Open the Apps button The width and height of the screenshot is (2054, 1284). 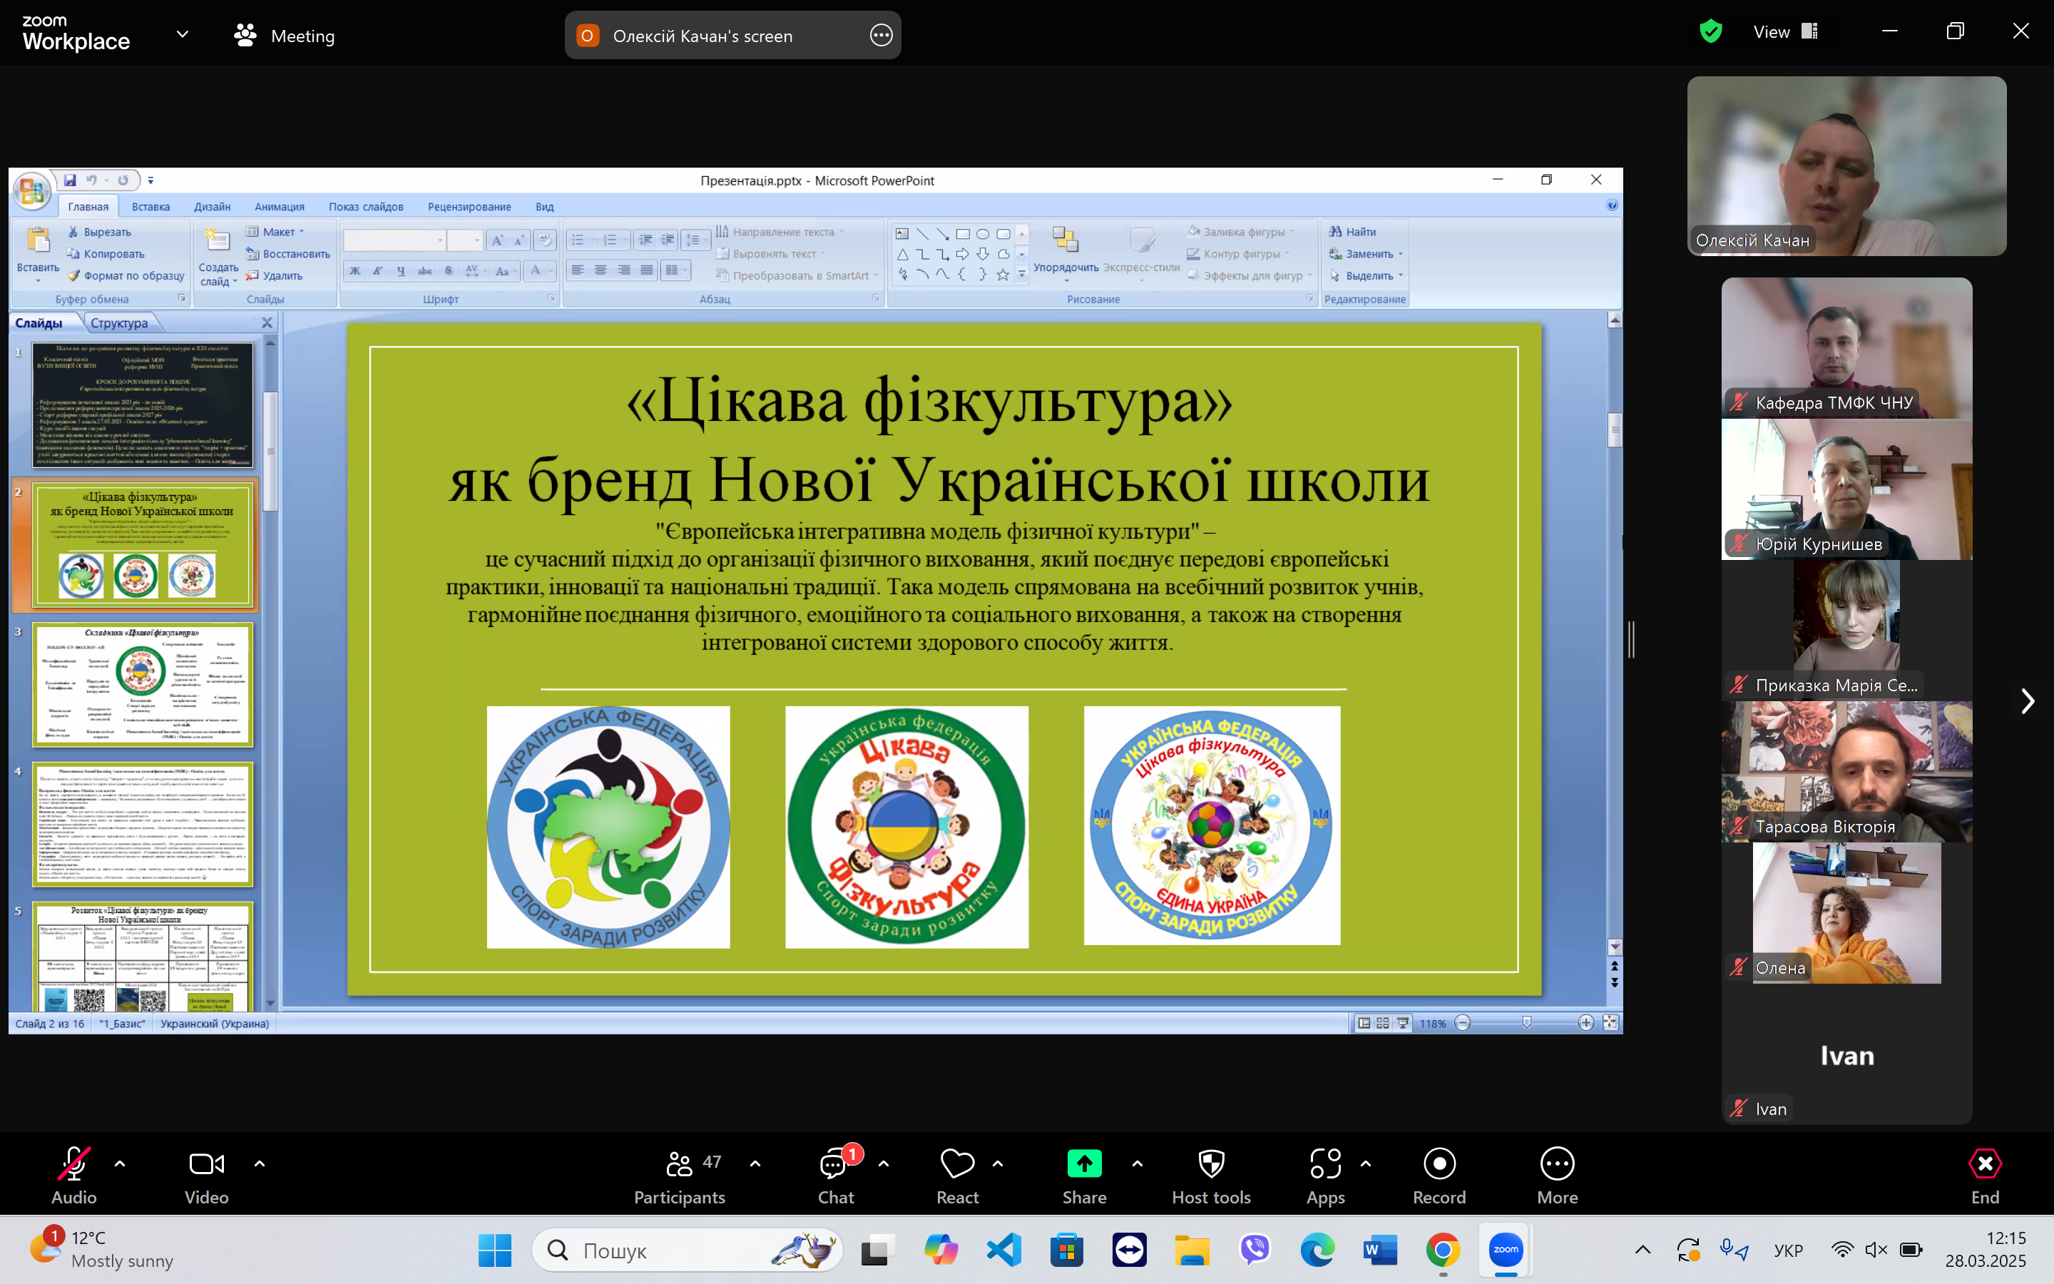click(x=1325, y=1177)
